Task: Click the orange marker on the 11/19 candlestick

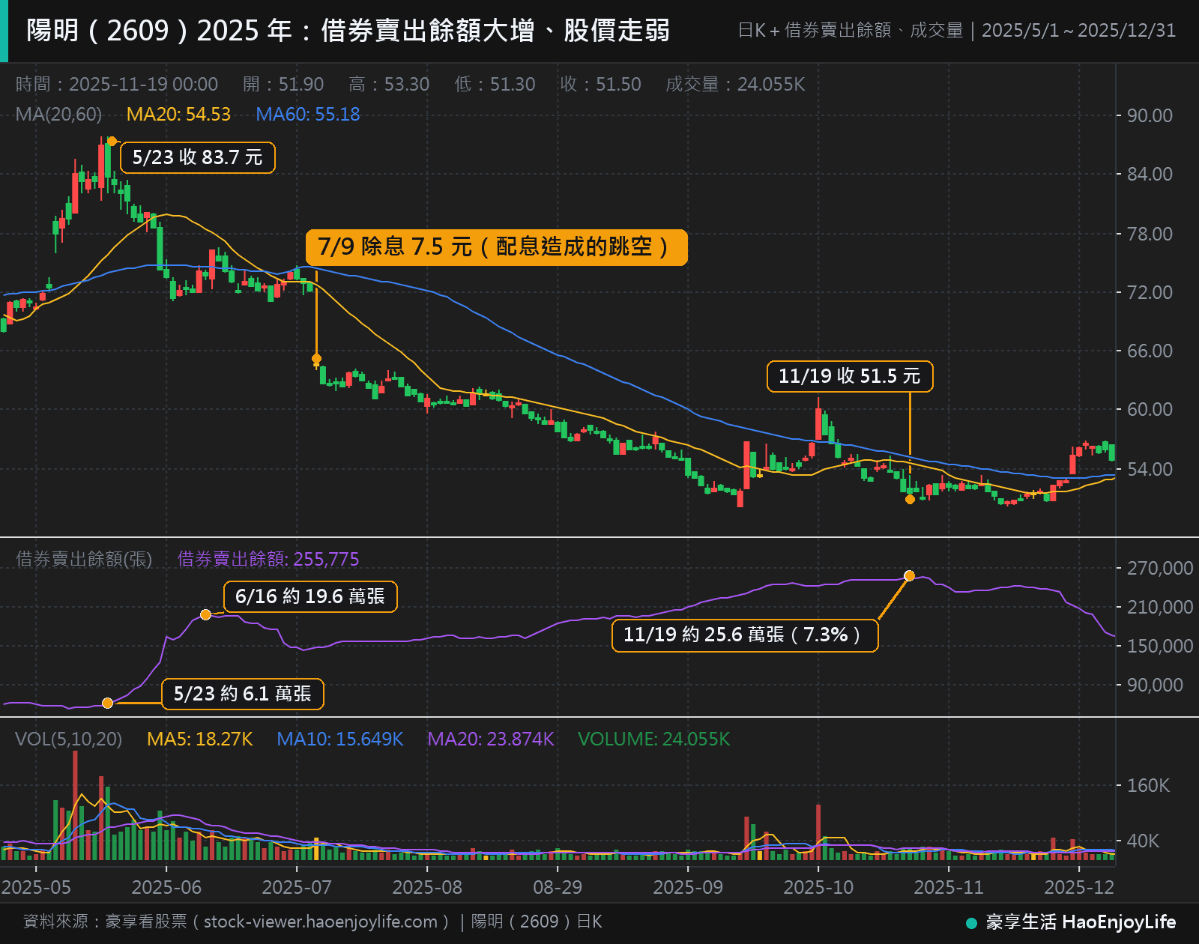Action: point(910,499)
